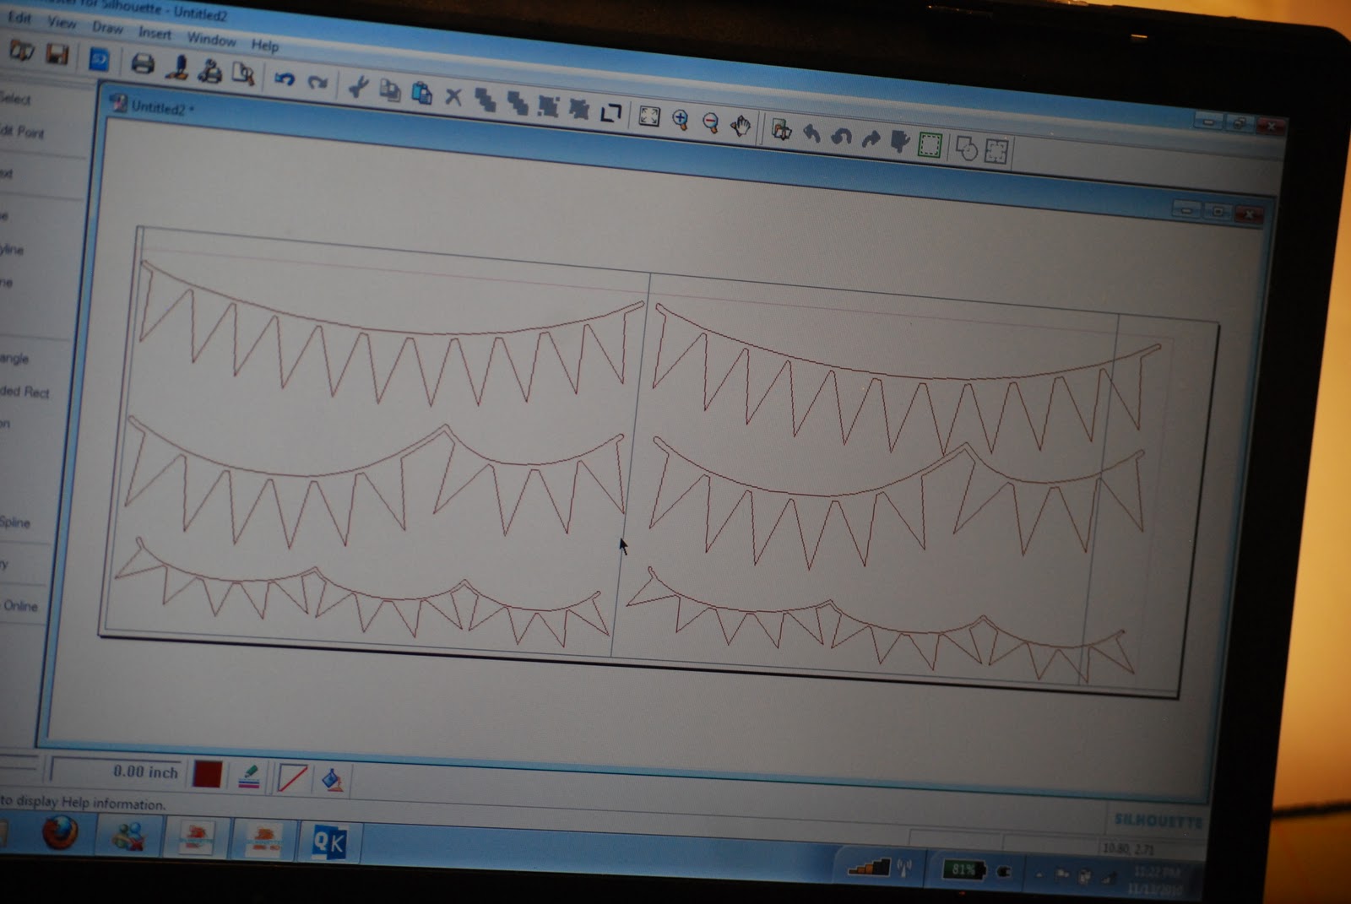Viewport: 1351px width, 904px height.
Task: Fit the page to the window with the expand icon
Action: pyautogui.click(x=649, y=116)
